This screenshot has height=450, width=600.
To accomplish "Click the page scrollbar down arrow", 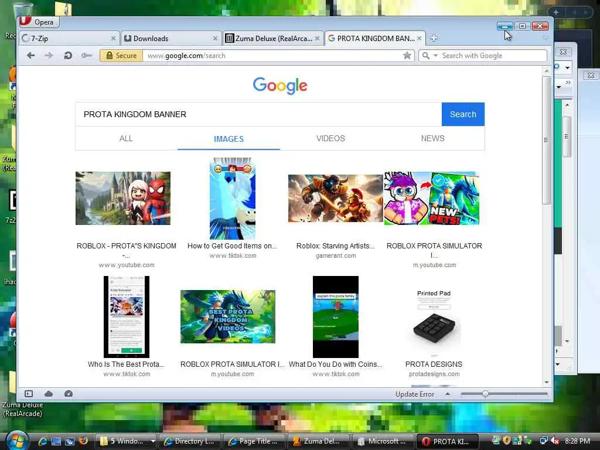I will click(547, 382).
